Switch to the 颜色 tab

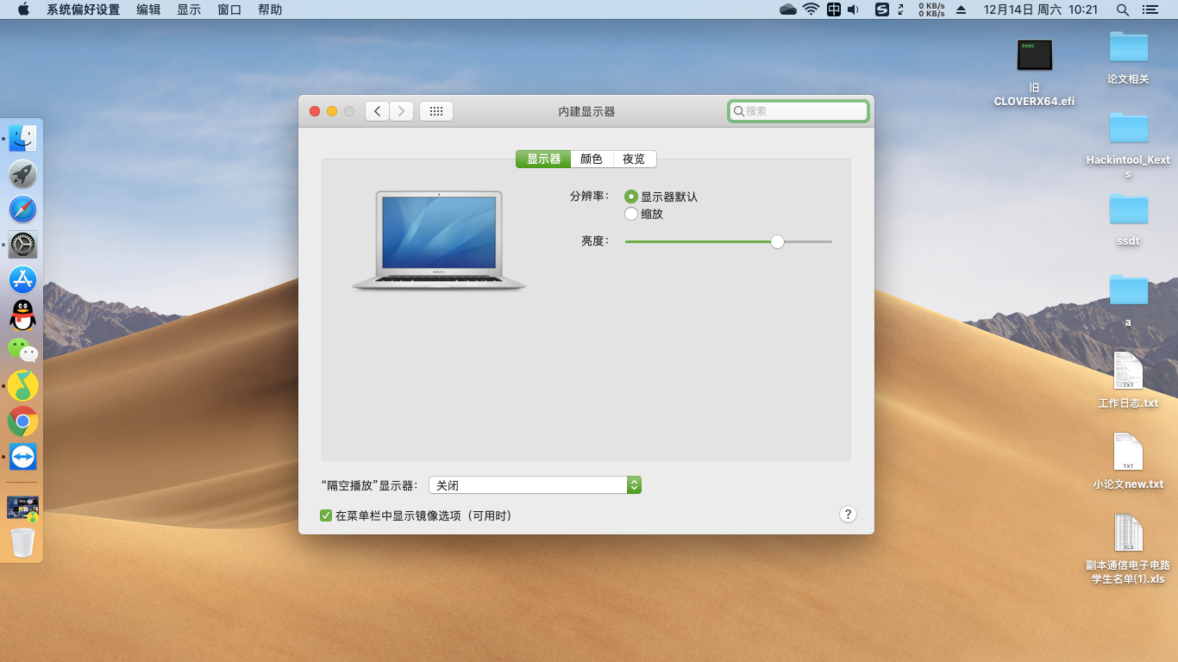coord(592,159)
